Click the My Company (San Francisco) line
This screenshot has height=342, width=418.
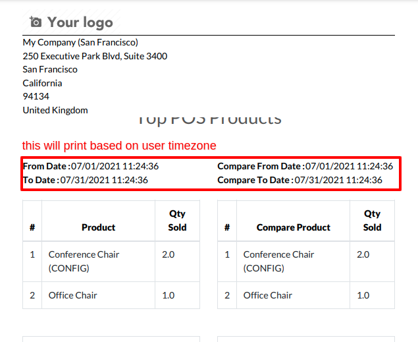[80, 42]
